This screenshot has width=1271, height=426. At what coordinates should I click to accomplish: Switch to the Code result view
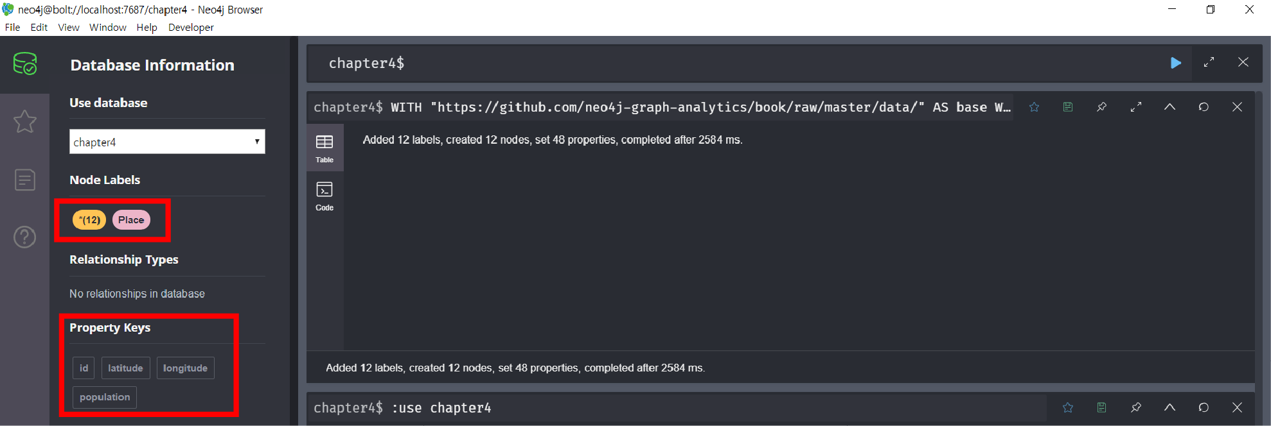tap(324, 196)
